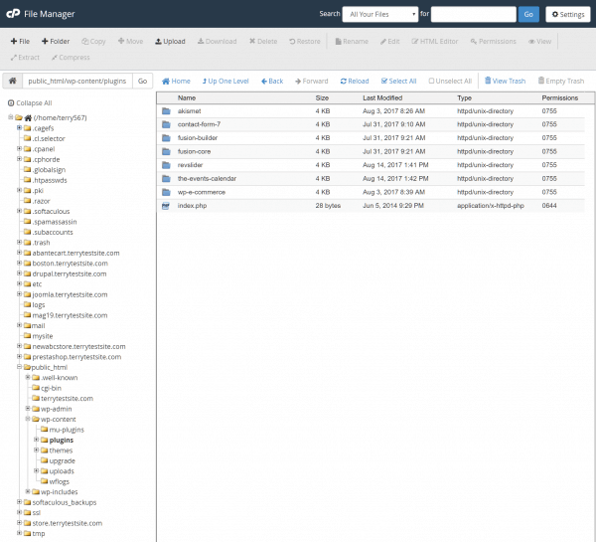
Task: Click the (/home/terry567) root node
Action: [x=60, y=117]
